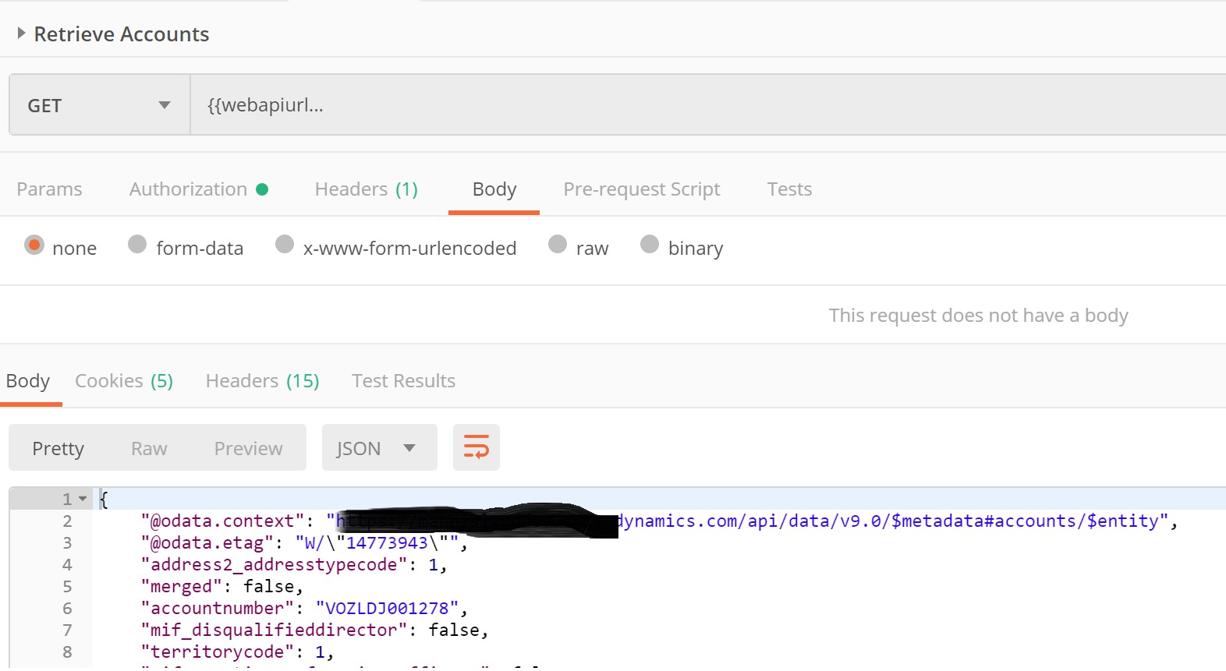Image resolution: width=1226 pixels, height=671 pixels.
Task: View response Cookies (5) tab
Action: tap(124, 381)
